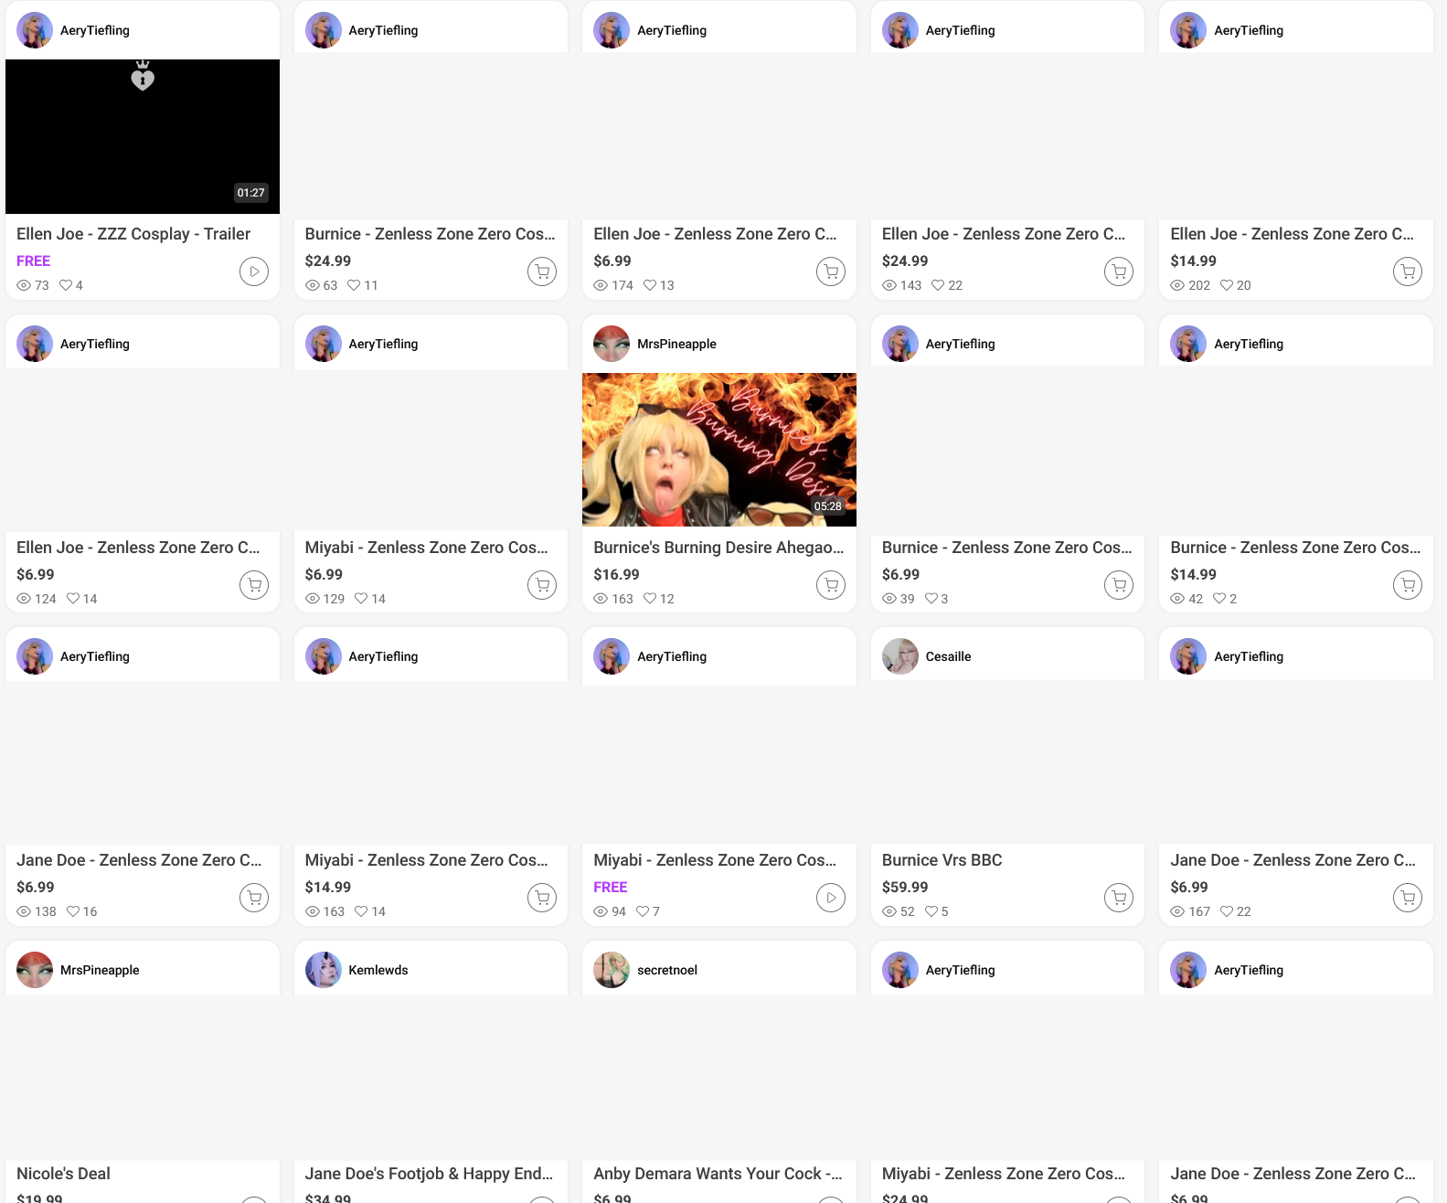Viewport: 1447px width, 1203px height.
Task: Like the free Miyabi video
Action: (x=643, y=911)
